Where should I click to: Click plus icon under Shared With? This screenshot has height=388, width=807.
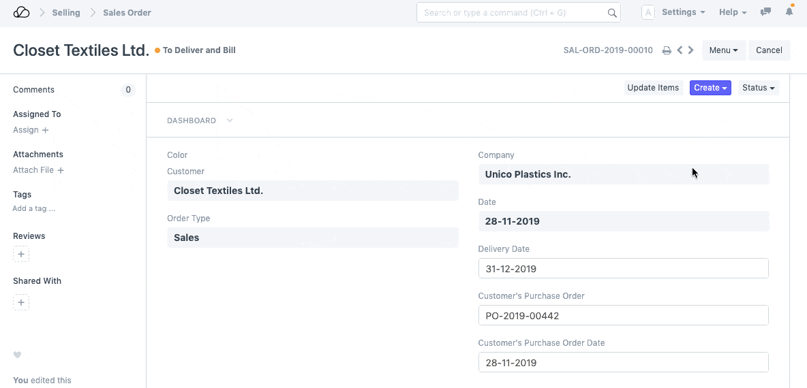[x=21, y=302]
